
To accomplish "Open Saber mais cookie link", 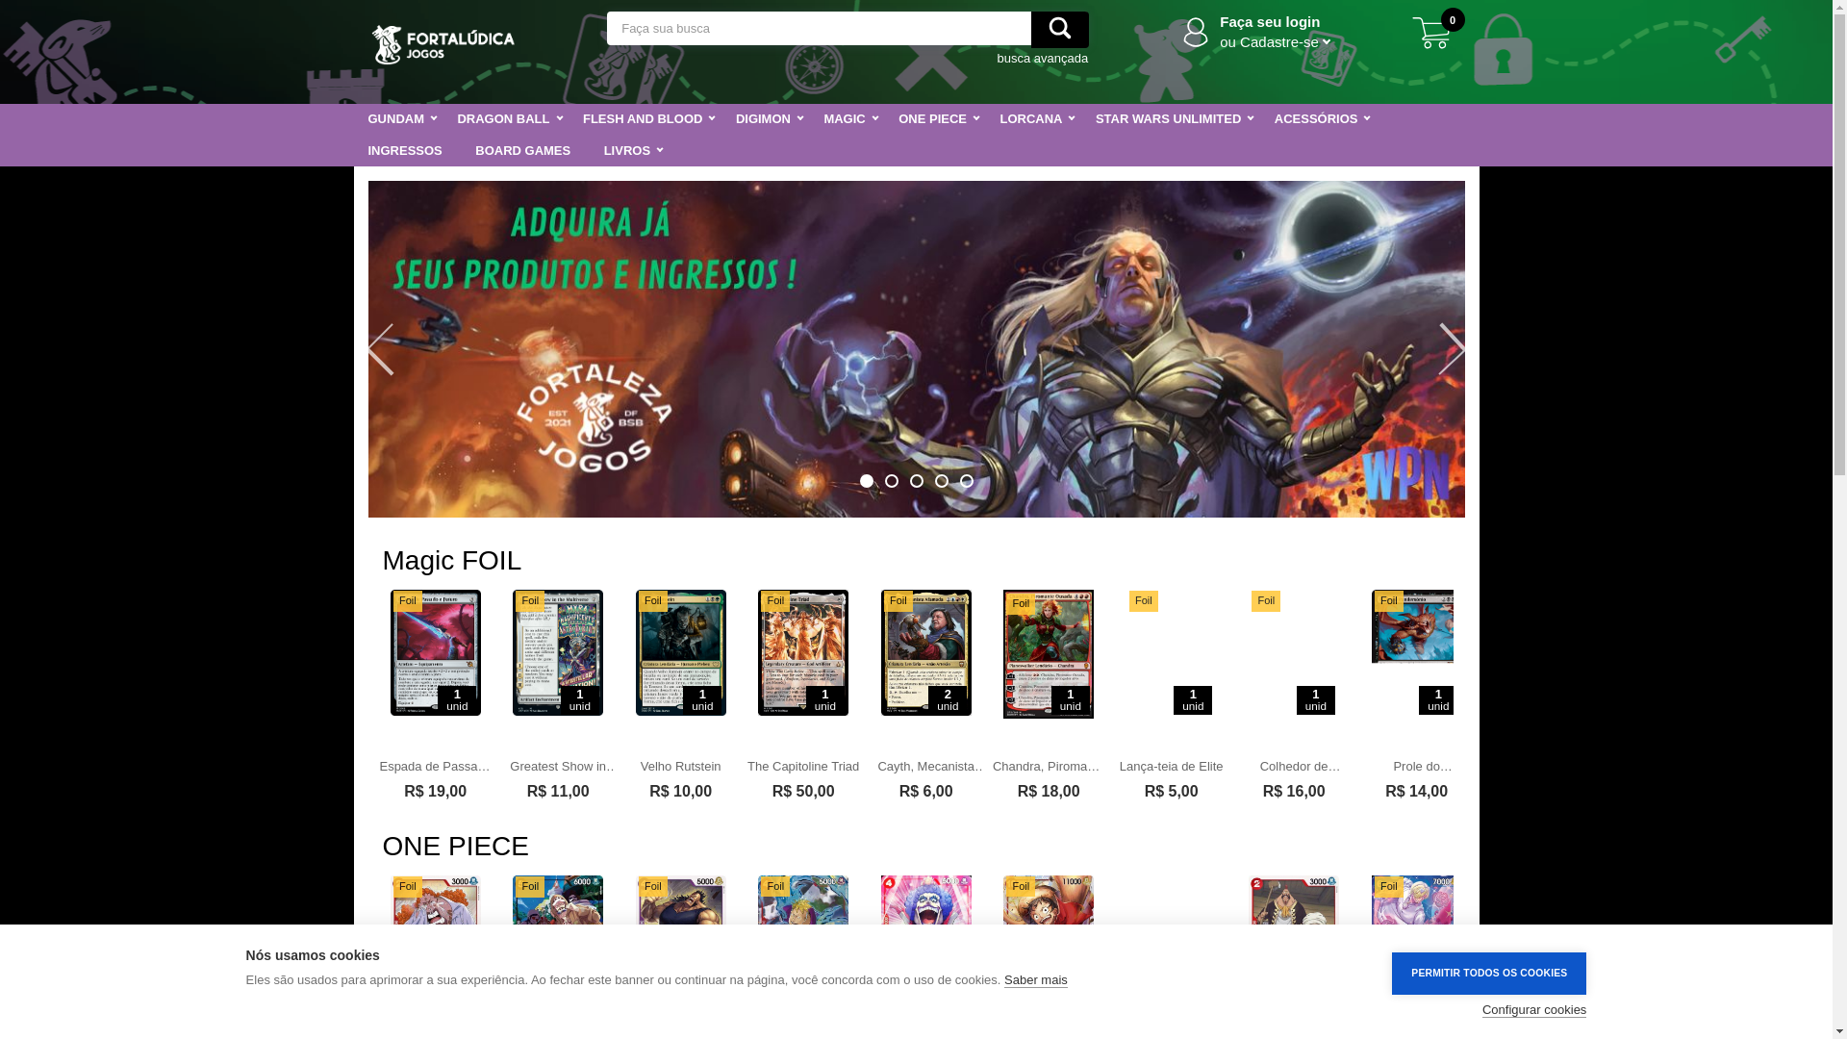I will tap(1035, 980).
